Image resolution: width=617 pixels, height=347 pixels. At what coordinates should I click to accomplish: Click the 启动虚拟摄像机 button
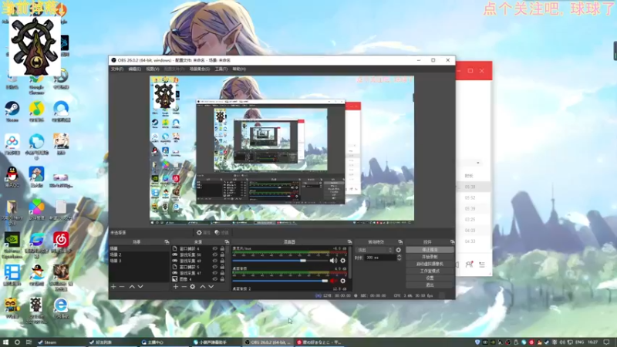(430, 264)
